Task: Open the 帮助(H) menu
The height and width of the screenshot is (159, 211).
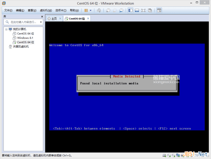Action: (74, 11)
